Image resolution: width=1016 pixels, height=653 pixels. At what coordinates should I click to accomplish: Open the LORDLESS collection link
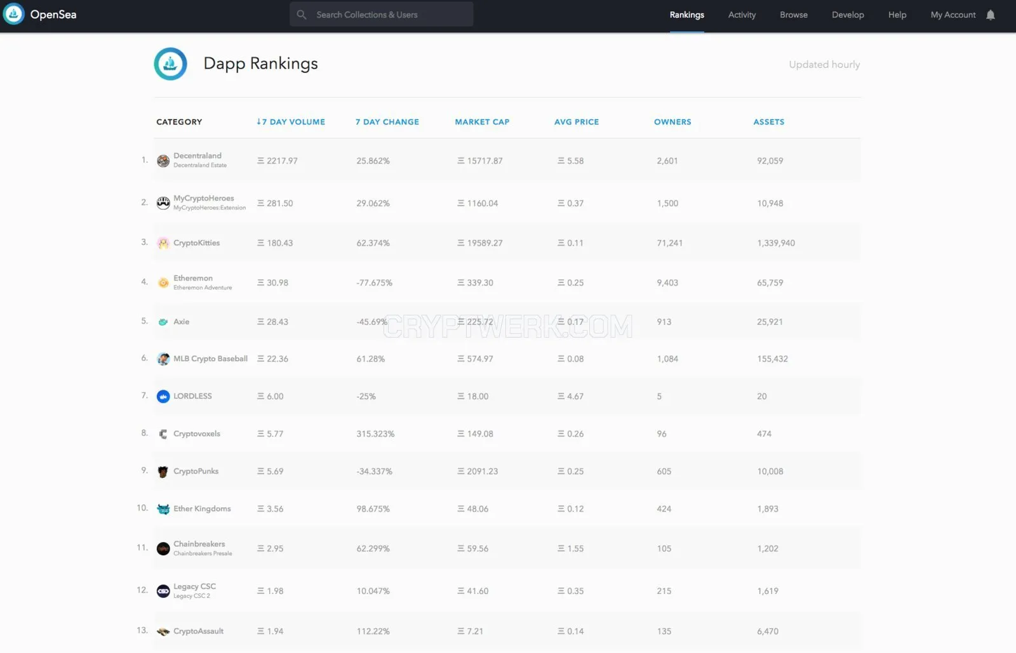pyautogui.click(x=193, y=396)
